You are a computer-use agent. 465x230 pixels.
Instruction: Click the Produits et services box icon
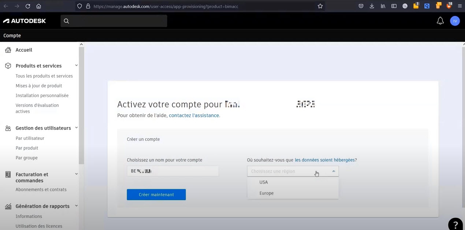coord(8,66)
